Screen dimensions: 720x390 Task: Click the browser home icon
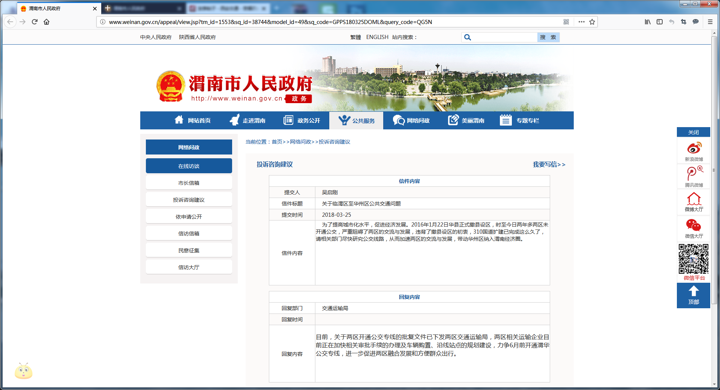[46, 22]
